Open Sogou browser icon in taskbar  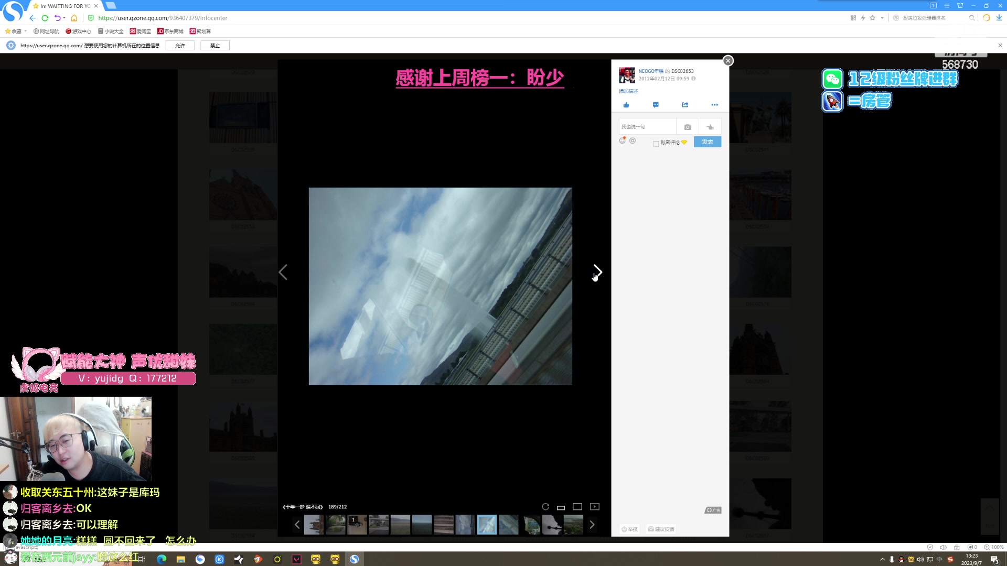pyautogui.click(x=355, y=559)
